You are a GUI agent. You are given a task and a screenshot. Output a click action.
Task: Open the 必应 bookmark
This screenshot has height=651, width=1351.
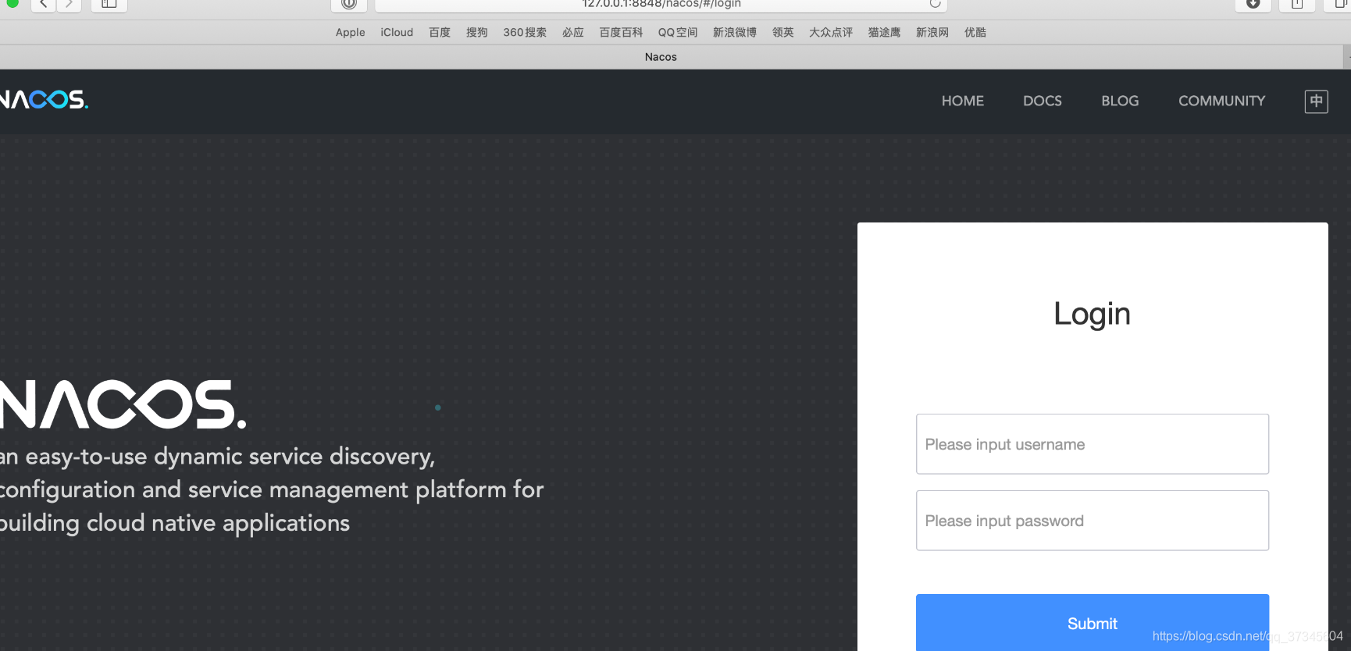click(573, 32)
